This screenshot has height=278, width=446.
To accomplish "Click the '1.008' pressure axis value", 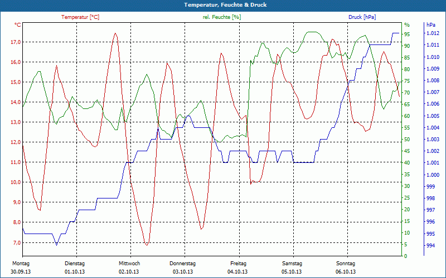I will click(x=432, y=81).
